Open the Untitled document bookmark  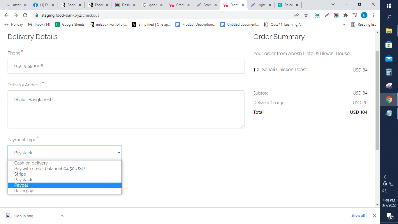240,24
